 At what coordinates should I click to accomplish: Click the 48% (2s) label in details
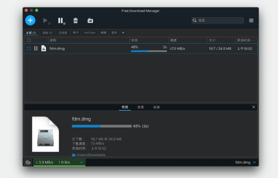[141, 126]
